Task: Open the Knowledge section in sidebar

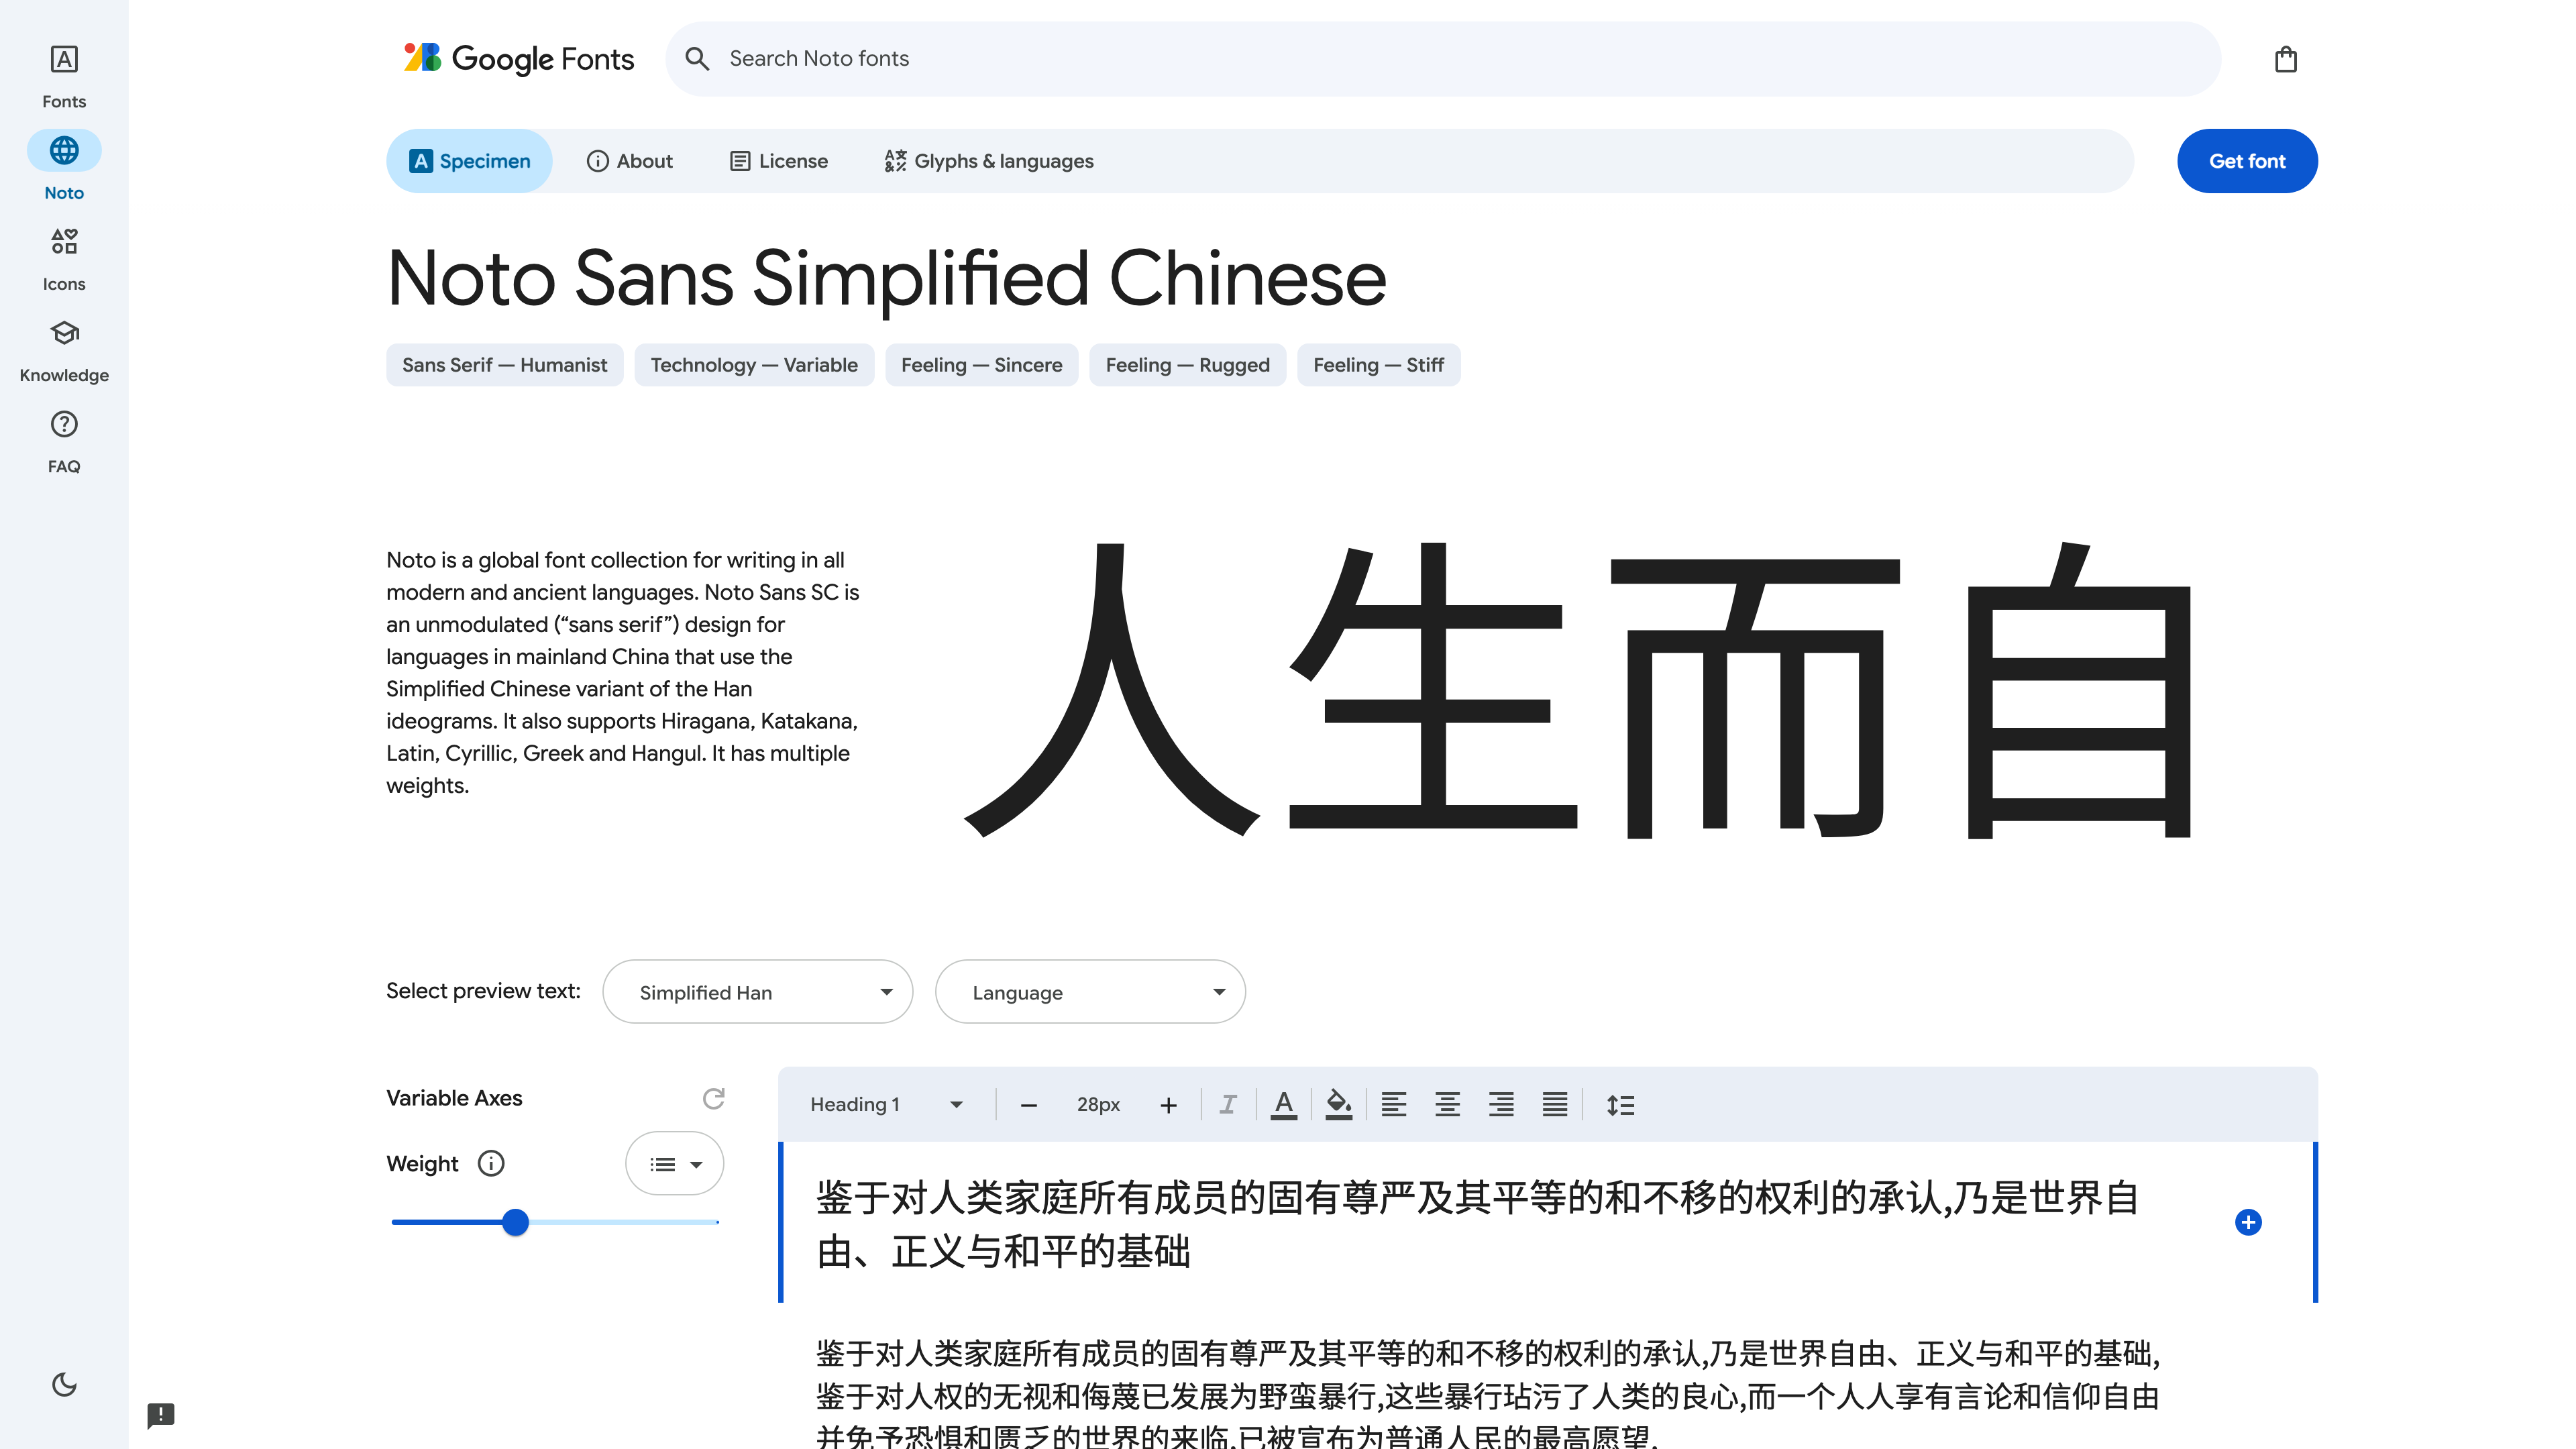Action: [64, 350]
